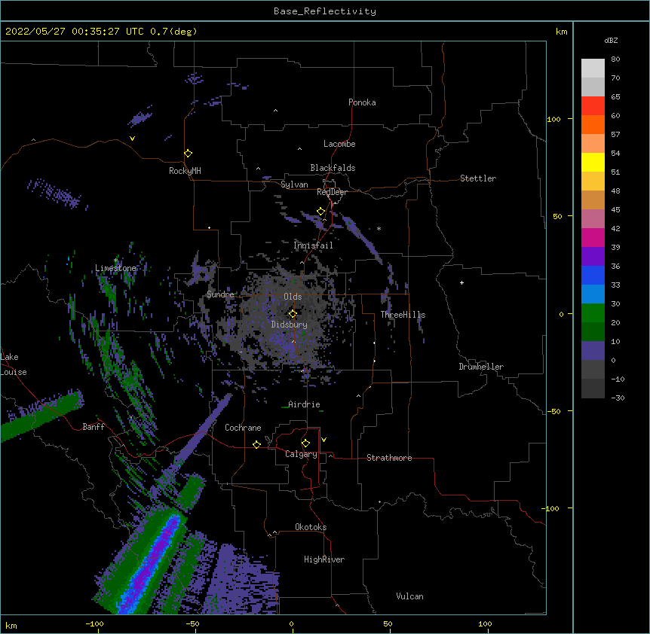Click the RockyMH map label
This screenshot has width=650, height=634.
(x=185, y=171)
